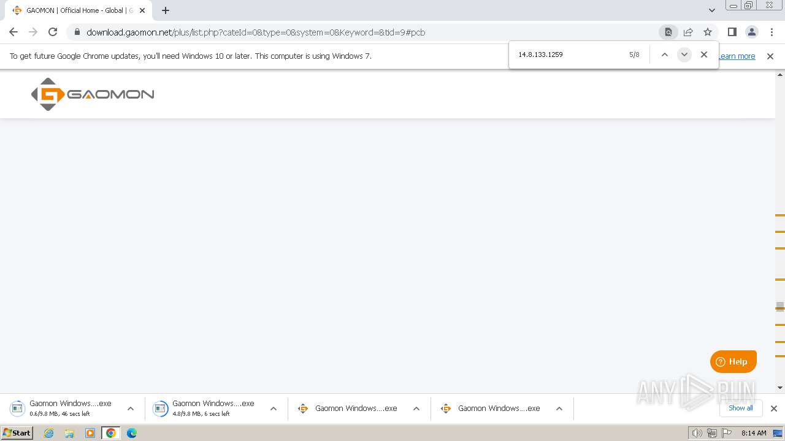Open network status tray icon

click(x=712, y=433)
